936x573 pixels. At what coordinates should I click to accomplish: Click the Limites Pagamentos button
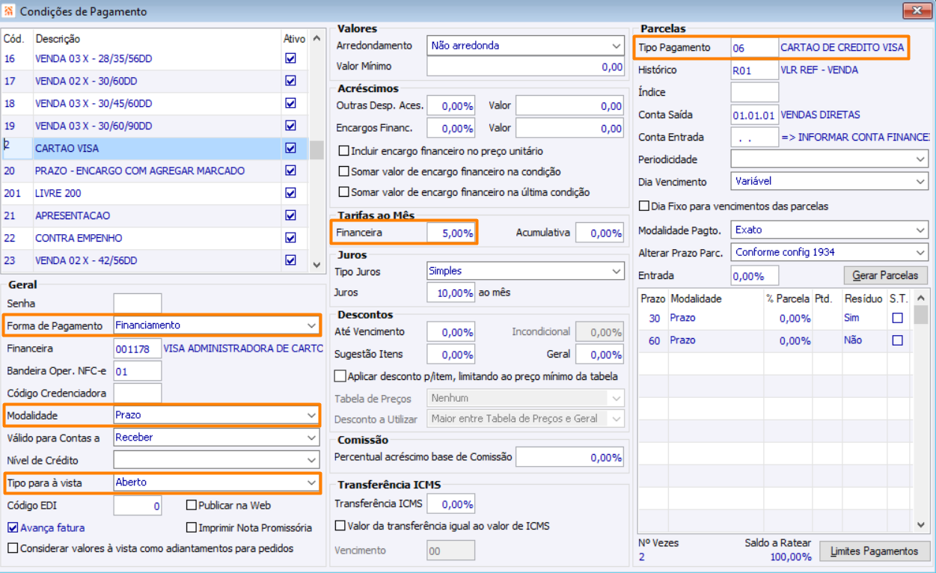[874, 551]
